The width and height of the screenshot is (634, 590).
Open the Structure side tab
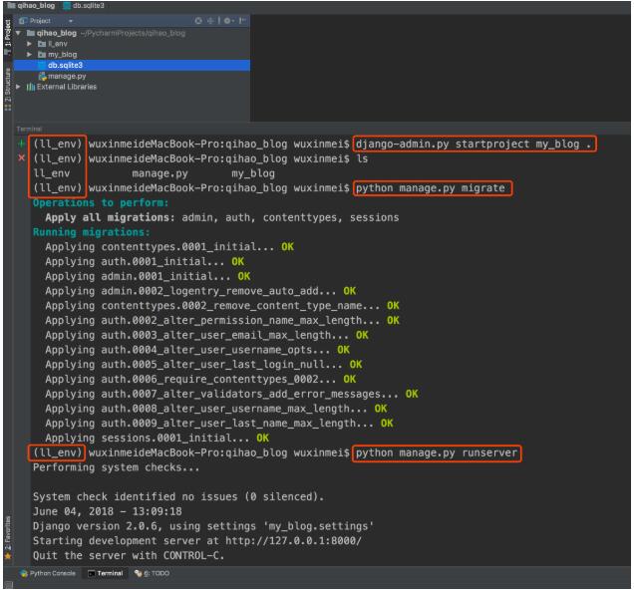[x=8, y=89]
